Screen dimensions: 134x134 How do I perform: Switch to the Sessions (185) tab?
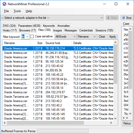(x=104, y=30)
